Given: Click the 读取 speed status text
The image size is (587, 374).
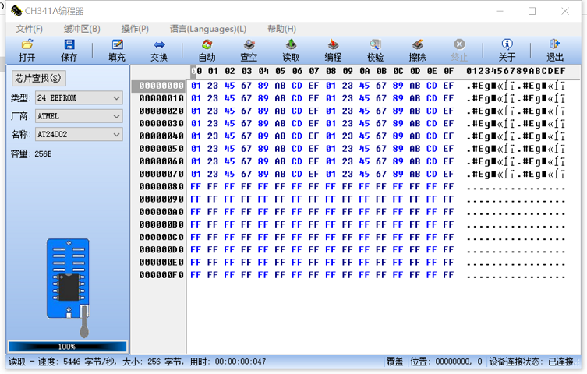Looking at the screenshot, I should point(137,362).
